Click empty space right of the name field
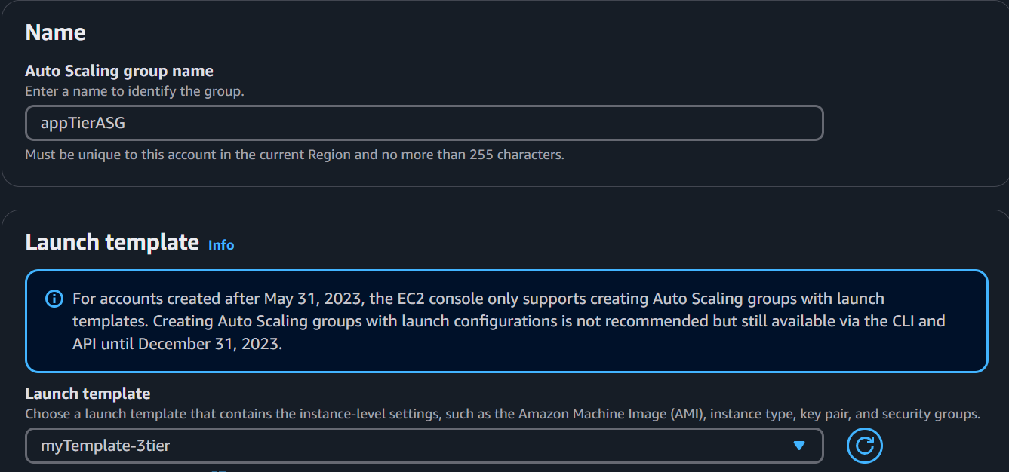This screenshot has width=1009, height=472. (x=913, y=123)
